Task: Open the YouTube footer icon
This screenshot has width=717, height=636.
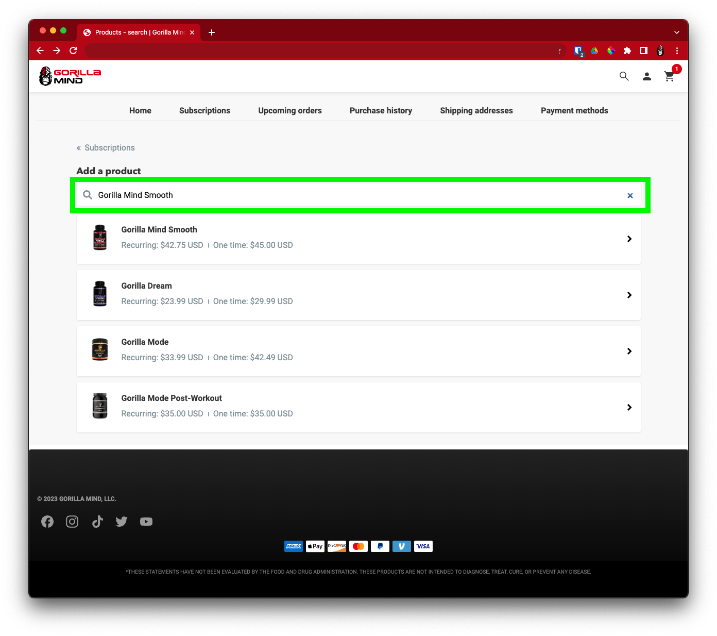Action: coord(146,522)
